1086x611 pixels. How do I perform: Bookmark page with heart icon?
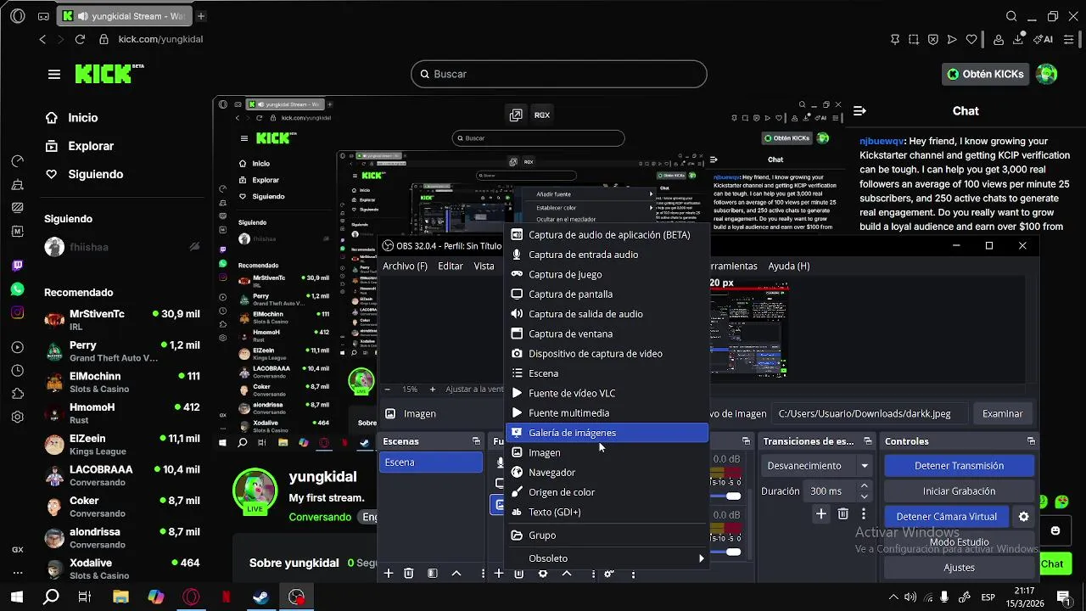tap(971, 39)
